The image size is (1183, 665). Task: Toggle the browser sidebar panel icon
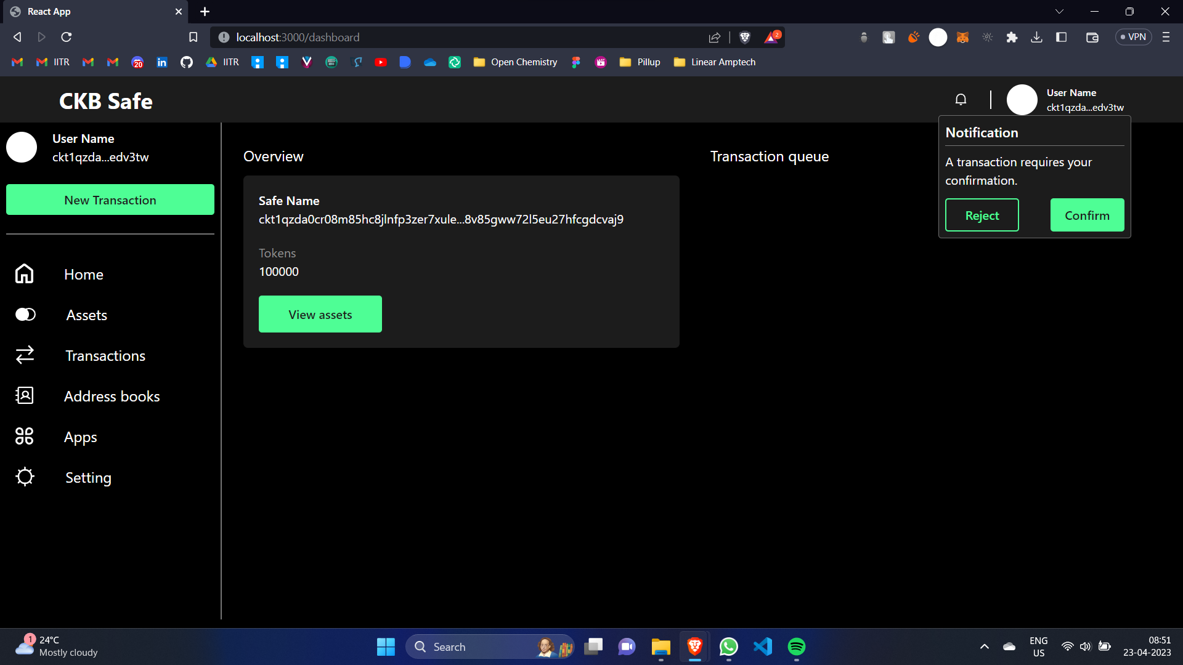(x=1061, y=38)
